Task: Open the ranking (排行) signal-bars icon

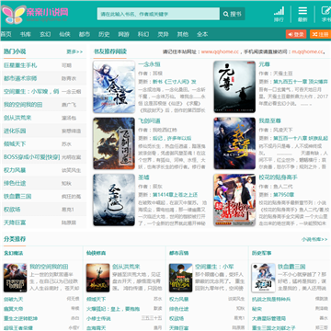Action: [x=279, y=14]
